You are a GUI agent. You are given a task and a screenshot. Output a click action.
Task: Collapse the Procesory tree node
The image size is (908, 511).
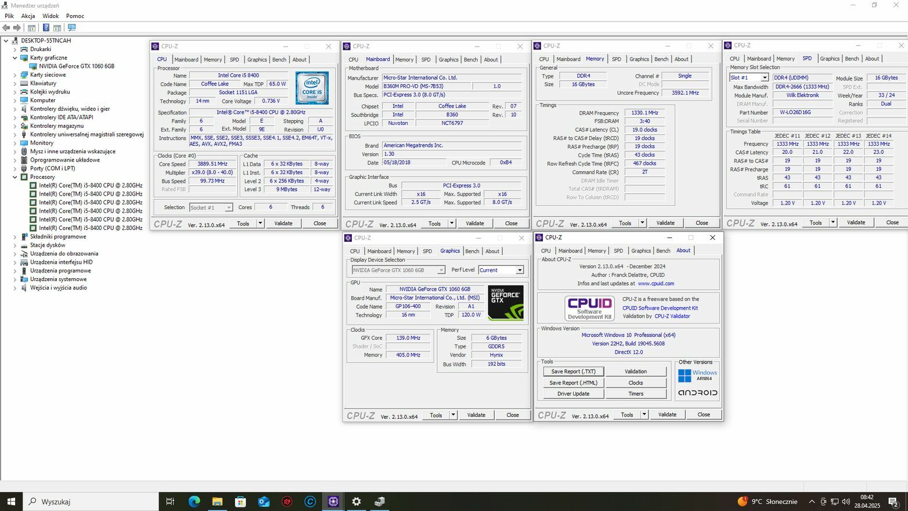(x=15, y=177)
